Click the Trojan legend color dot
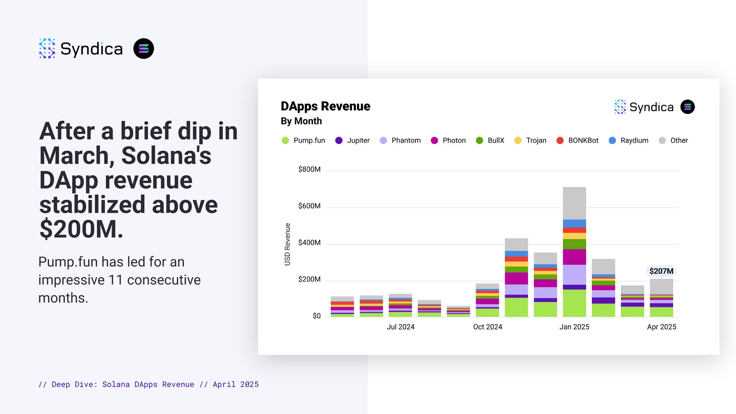 tap(518, 140)
